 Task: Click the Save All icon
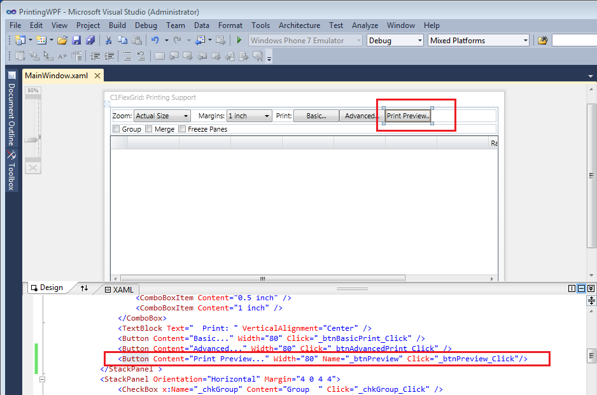point(90,40)
